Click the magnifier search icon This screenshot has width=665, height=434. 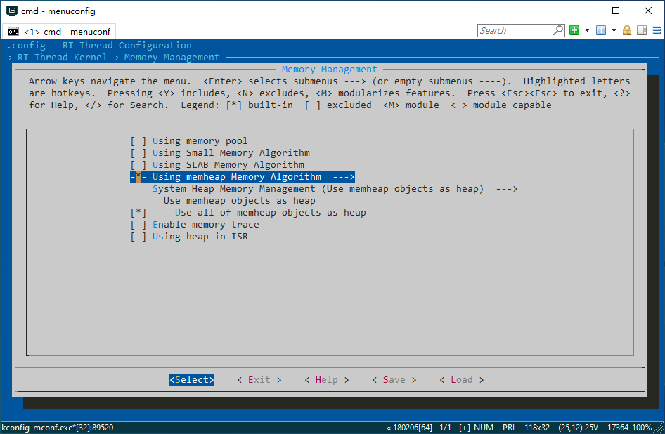(x=558, y=30)
